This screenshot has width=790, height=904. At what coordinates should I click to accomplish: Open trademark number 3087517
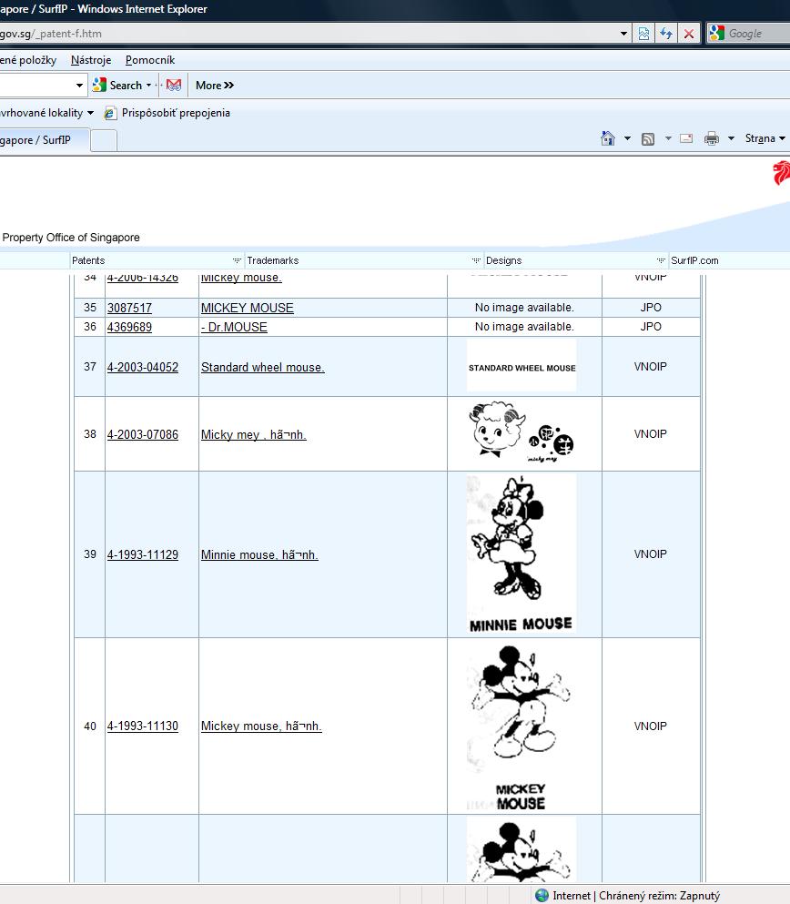[x=129, y=308]
